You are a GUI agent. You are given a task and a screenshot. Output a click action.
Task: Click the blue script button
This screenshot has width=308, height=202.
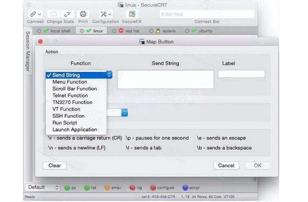click(x=191, y=188)
